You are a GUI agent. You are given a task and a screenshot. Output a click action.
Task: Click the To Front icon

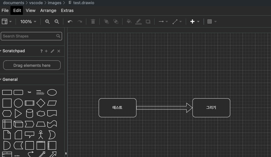106,22
